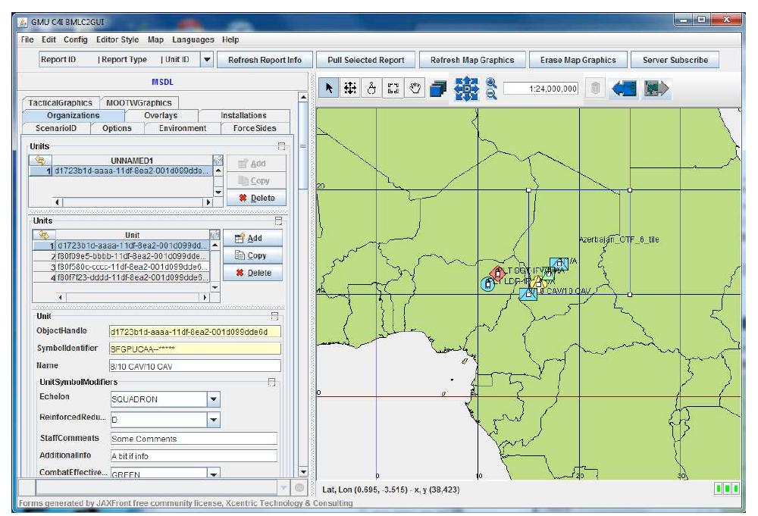This screenshot has width=758, height=516.
Task: Click Refresh Map Graphics button
Action: coord(472,60)
